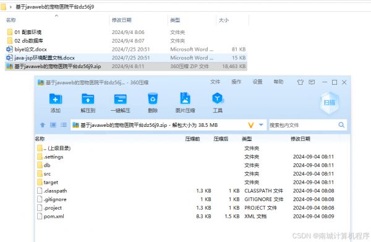Viewport: 371px width, 242px height.
Task: Open the 工具 (Tools) icon
Action: click(218, 98)
